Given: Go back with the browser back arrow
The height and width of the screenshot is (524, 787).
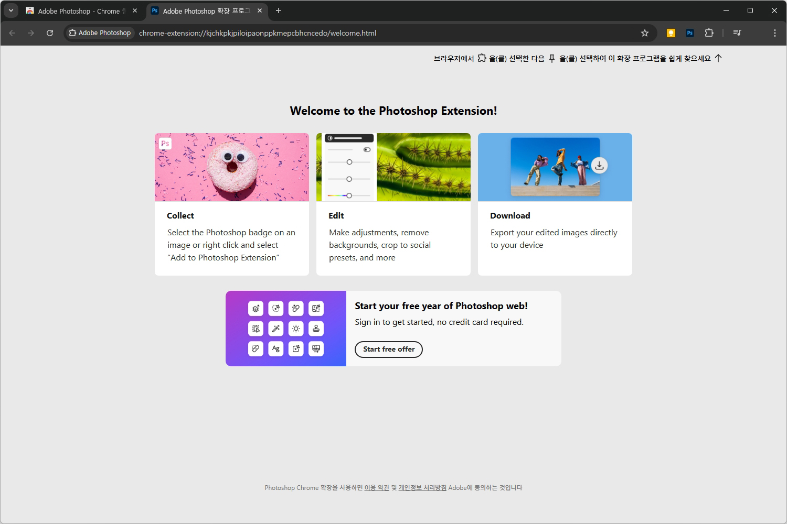Looking at the screenshot, I should (12, 33).
